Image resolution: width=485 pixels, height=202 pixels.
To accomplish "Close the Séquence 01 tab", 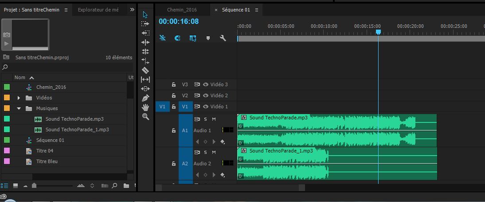I will [216, 10].
